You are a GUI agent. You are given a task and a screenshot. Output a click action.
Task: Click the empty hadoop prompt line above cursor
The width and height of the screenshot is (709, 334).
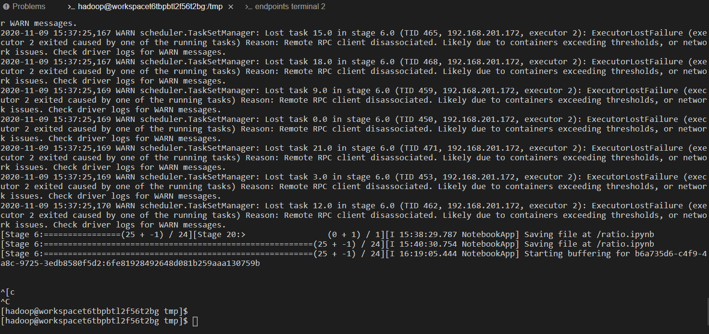click(x=94, y=311)
